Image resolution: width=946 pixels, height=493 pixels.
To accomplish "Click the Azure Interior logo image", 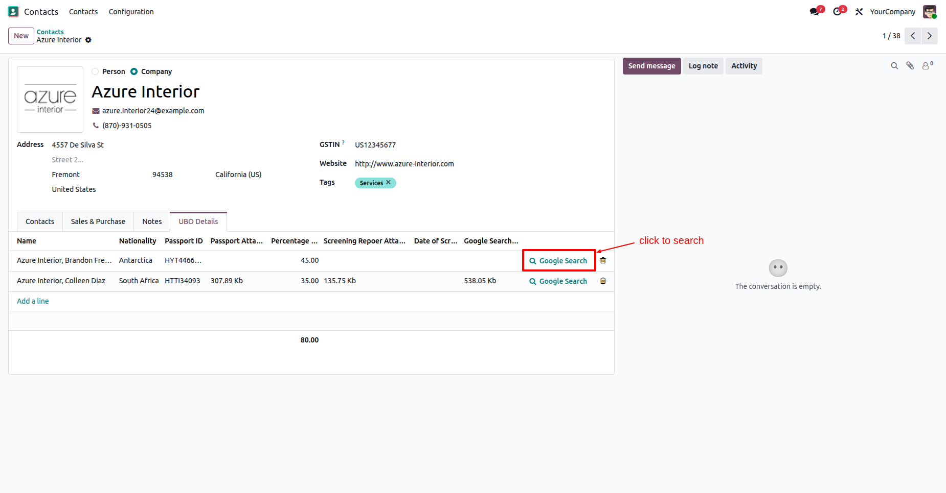I will (50, 100).
